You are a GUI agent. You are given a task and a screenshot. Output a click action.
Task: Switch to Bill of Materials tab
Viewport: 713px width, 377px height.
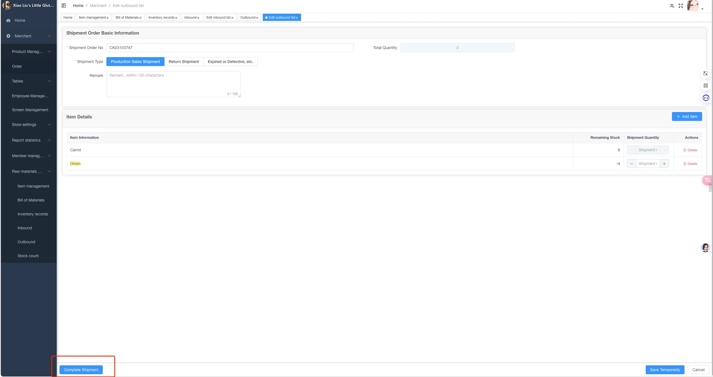coord(127,18)
